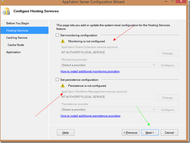Close the AppFabric wizard window
This screenshot has width=190, height=143.
[181, 1]
